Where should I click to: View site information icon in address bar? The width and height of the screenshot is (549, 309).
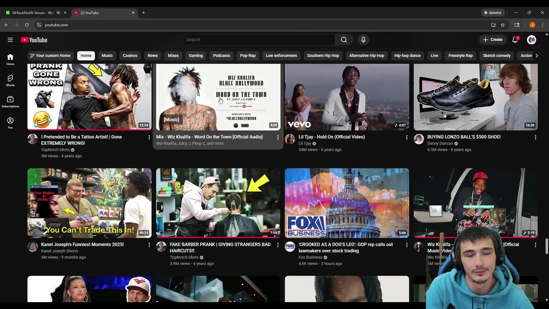[39, 25]
